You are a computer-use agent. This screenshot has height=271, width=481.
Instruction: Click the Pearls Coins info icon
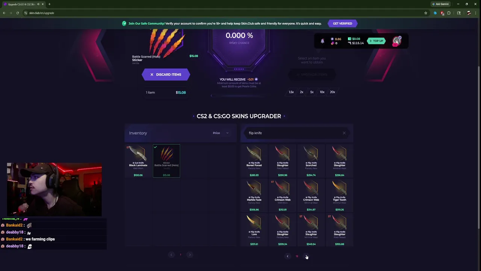(x=256, y=79)
